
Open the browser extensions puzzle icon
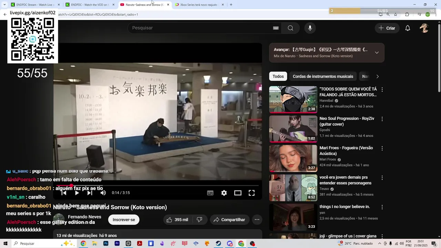(407, 14)
